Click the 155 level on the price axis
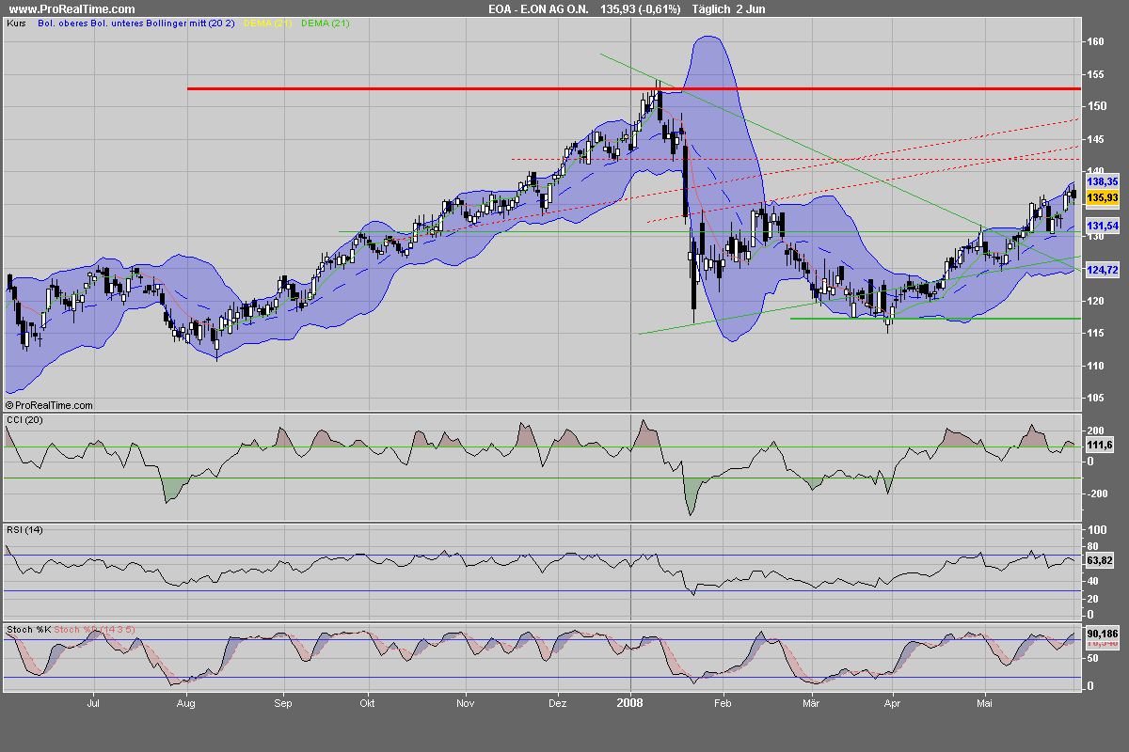The height and width of the screenshot is (752, 1129). point(1096,73)
